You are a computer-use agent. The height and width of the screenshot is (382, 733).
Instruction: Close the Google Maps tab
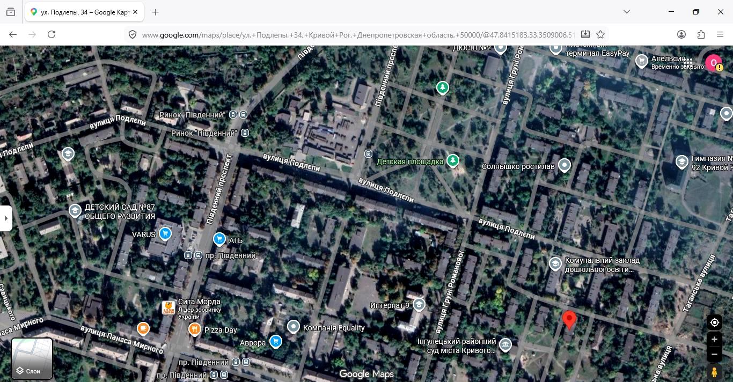pyautogui.click(x=135, y=12)
